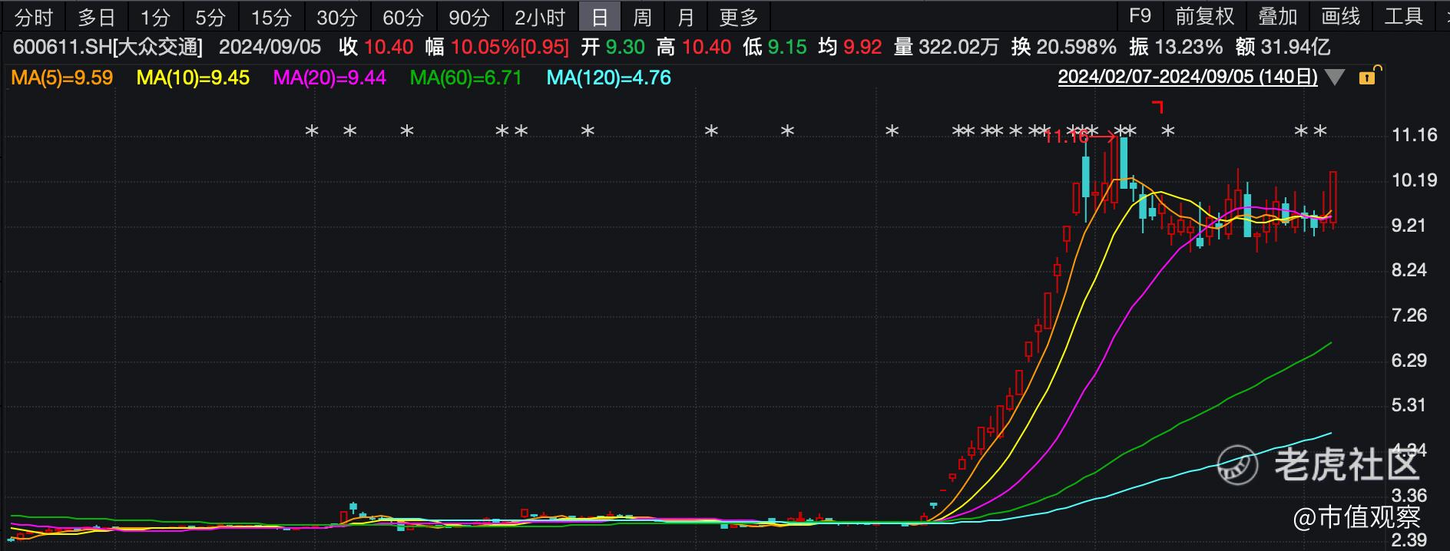The image size is (1450, 551).
Task: Switch to the 30分 period
Action: pos(337,16)
